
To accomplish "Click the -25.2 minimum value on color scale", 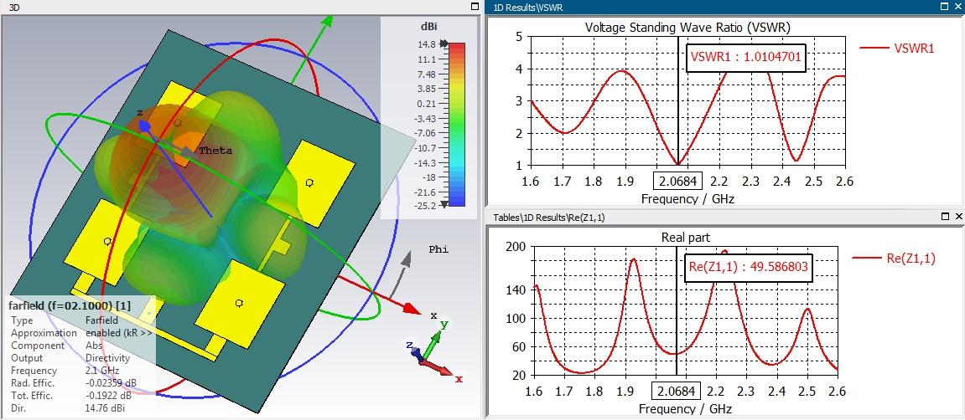I will click(x=425, y=205).
